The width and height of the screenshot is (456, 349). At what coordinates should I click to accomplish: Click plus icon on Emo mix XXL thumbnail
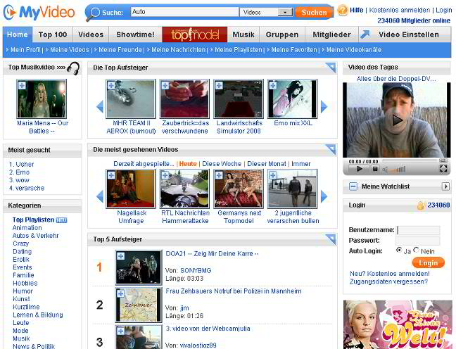(x=274, y=85)
